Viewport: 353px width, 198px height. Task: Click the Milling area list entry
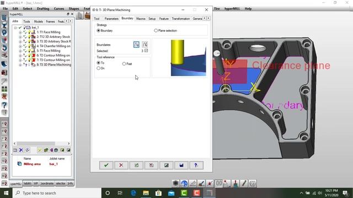(32, 164)
